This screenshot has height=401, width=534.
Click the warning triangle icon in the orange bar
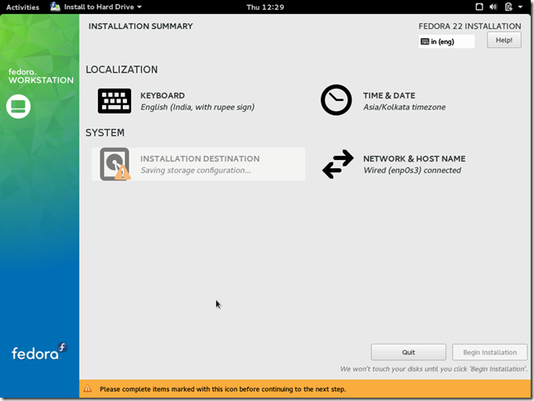pos(88,389)
